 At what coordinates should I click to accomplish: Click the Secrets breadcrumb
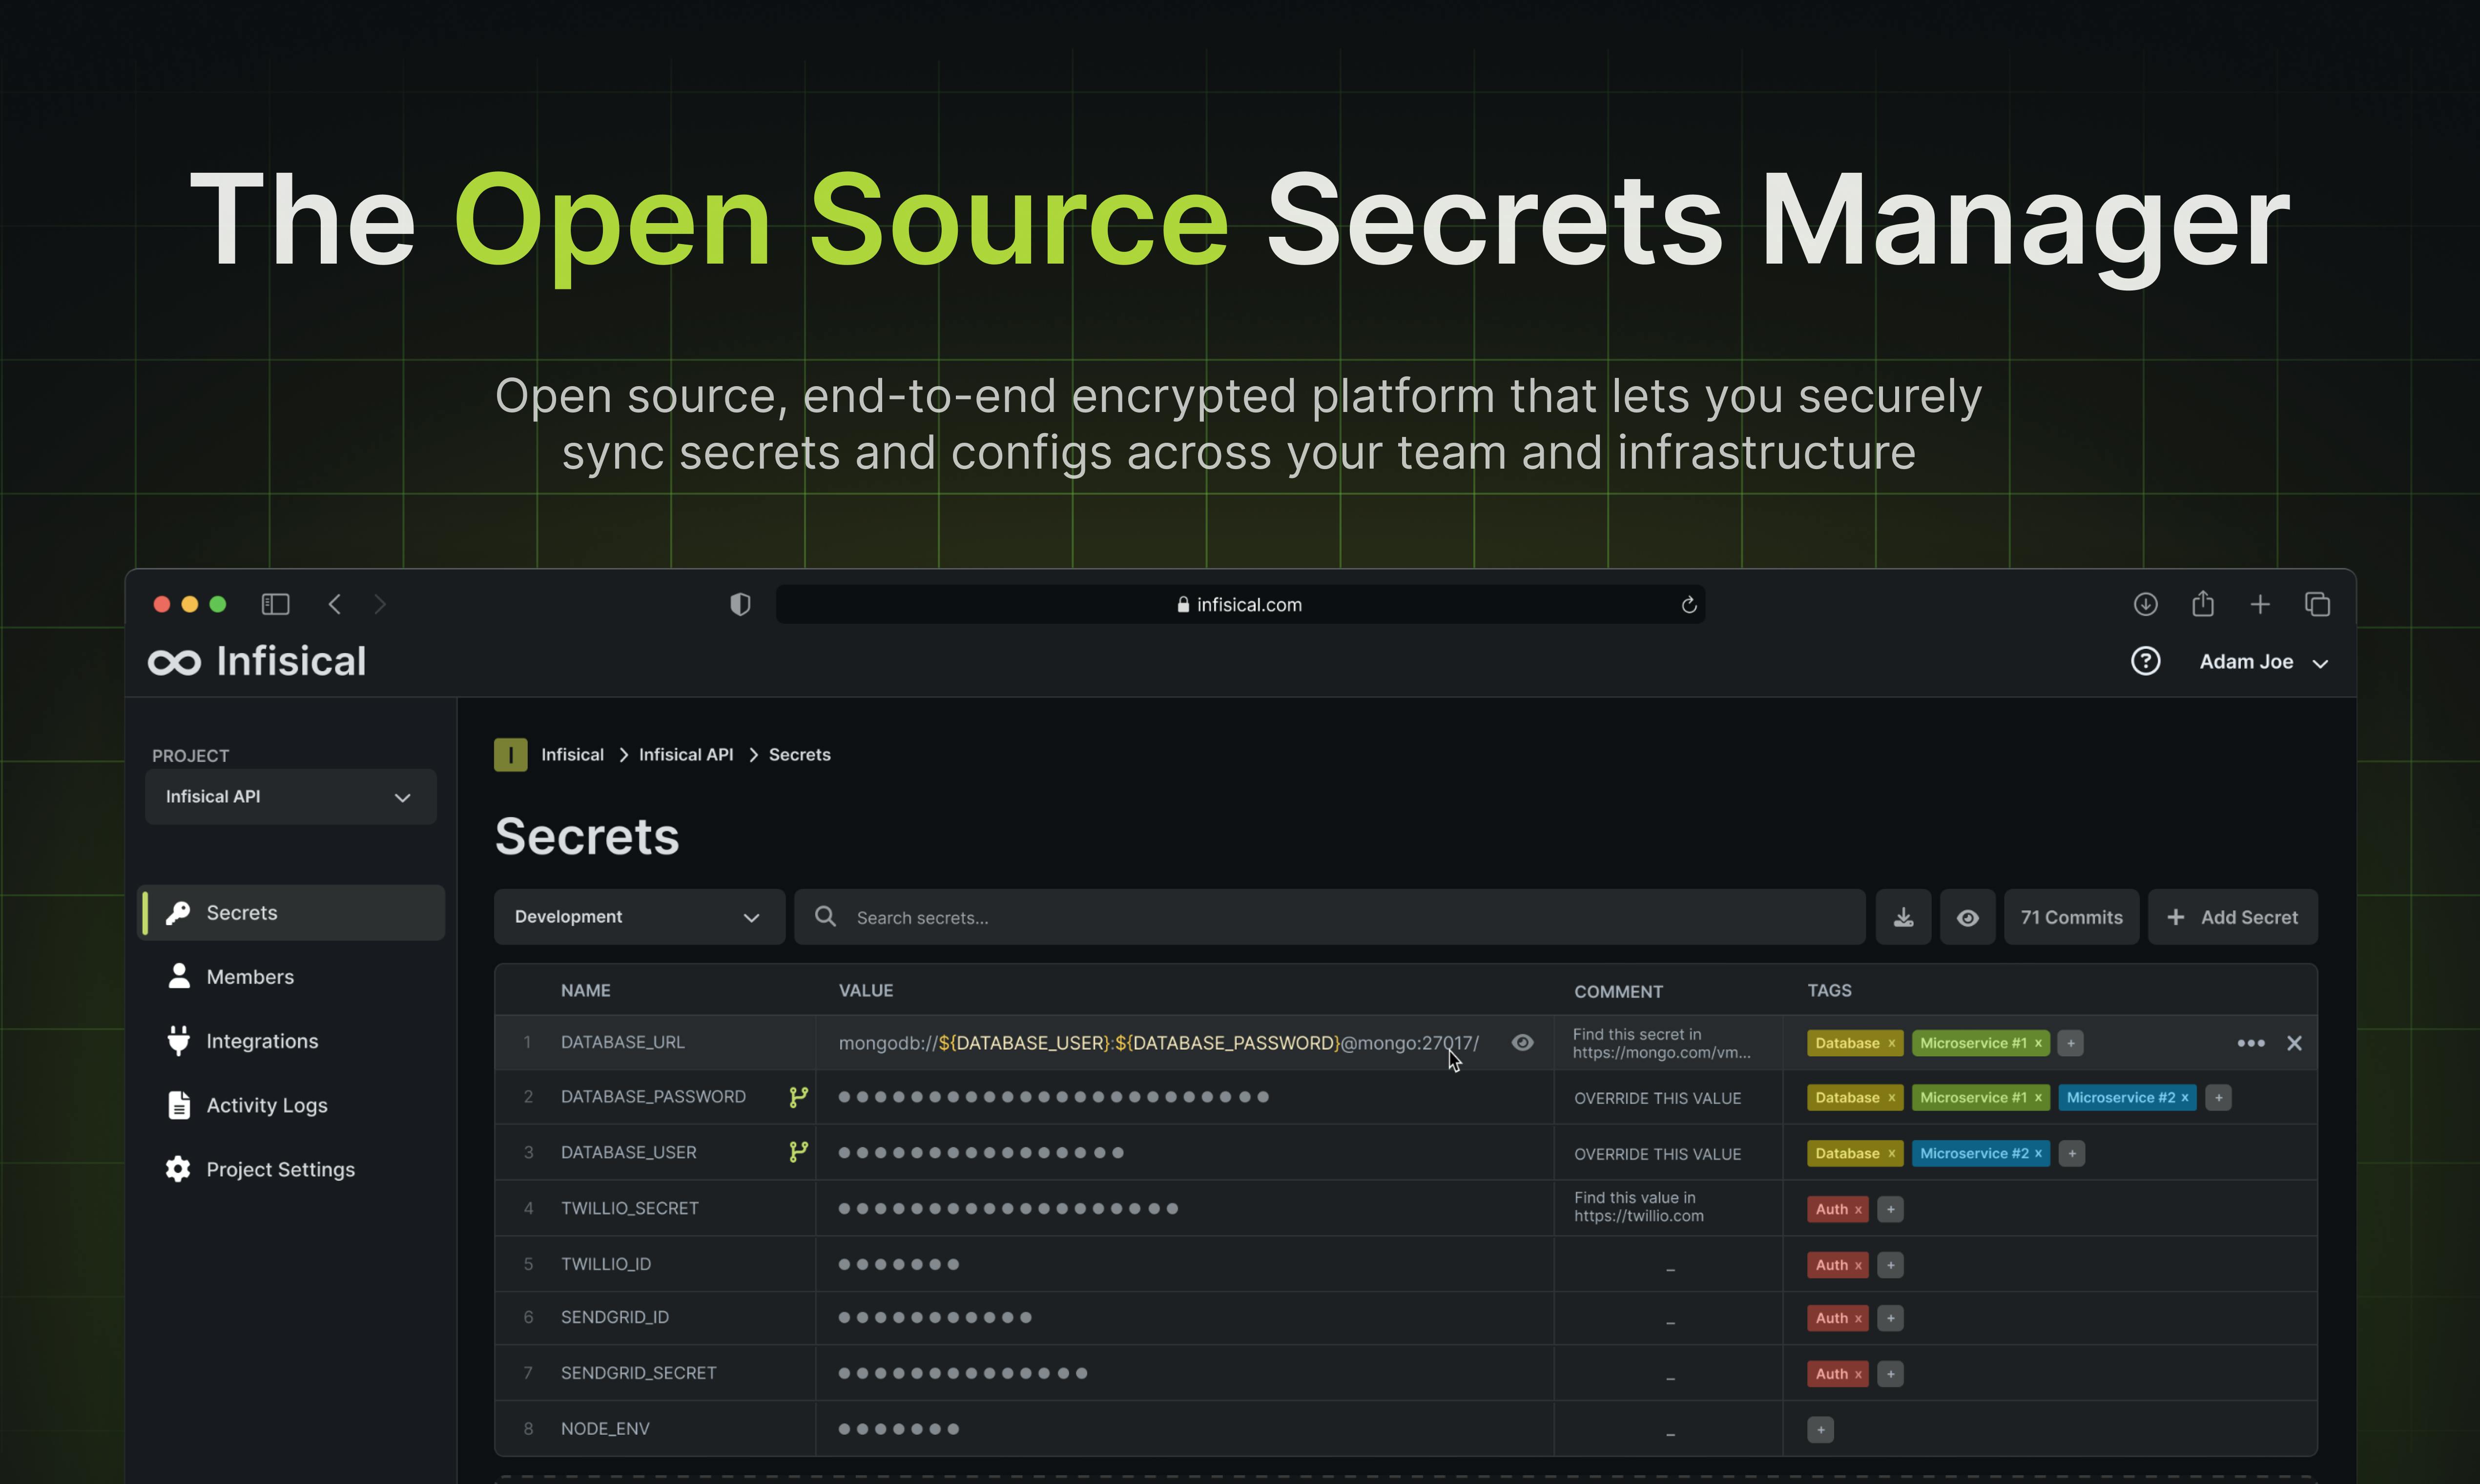[x=799, y=755]
